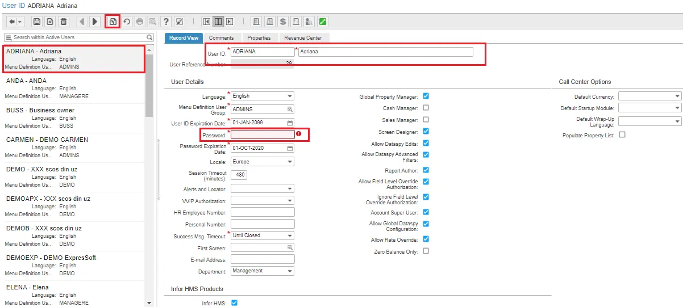
Task: Click the search magnifier in the Active Users box
Action: tap(149, 37)
